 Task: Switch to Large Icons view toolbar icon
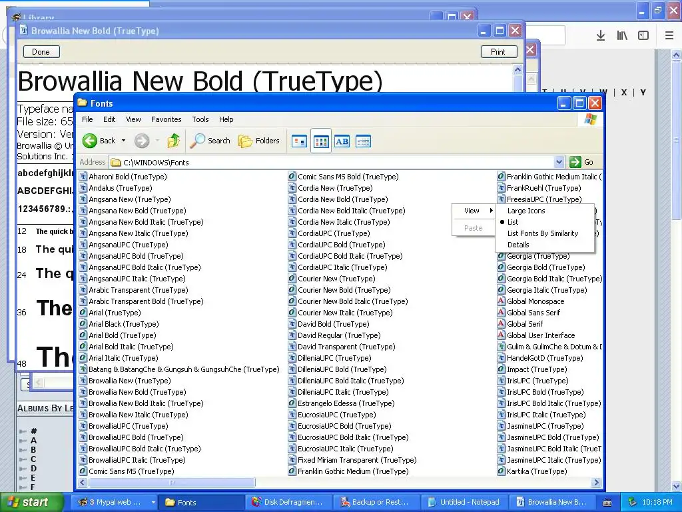[299, 141]
